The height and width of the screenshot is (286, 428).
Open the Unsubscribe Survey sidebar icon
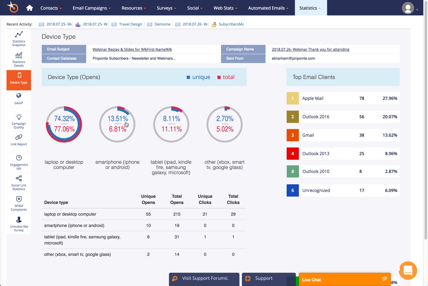[19, 220]
